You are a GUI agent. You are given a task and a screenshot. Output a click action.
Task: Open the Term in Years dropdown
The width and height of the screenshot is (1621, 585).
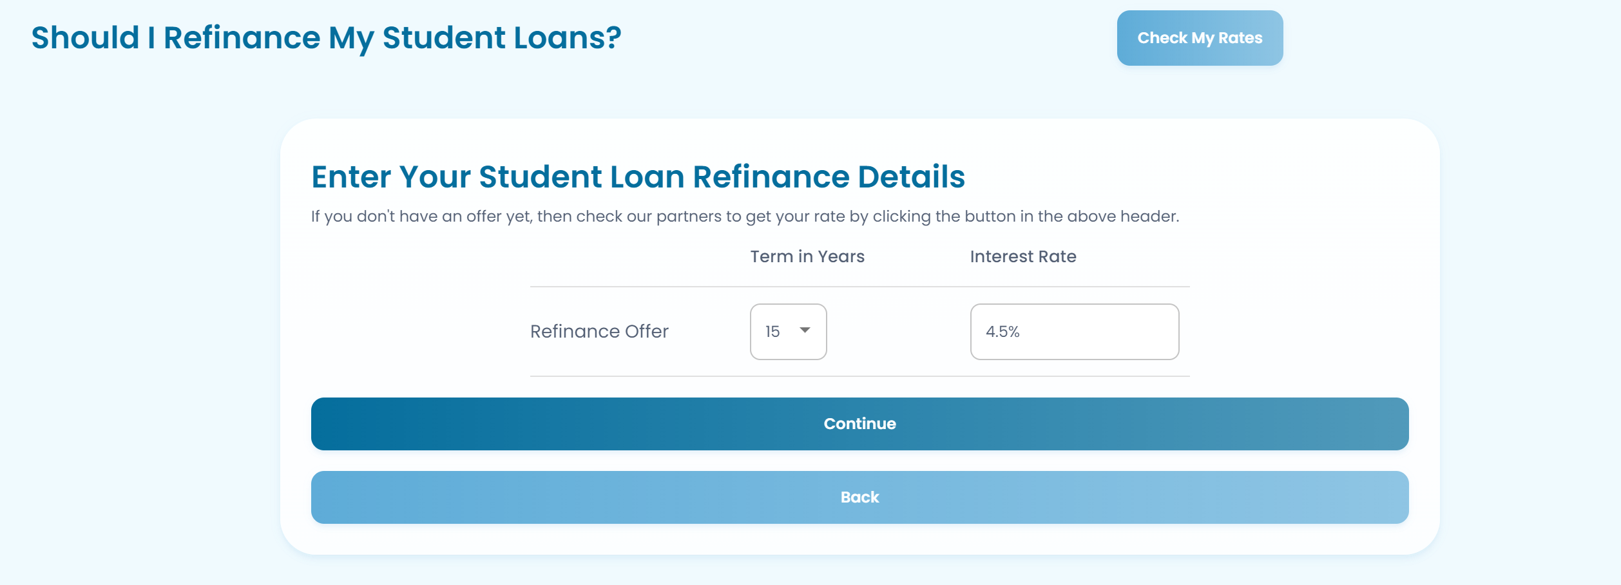(x=788, y=332)
